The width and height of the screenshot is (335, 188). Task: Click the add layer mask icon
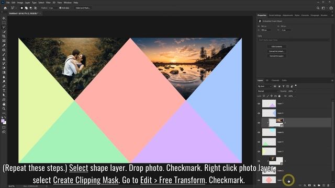[309, 185]
